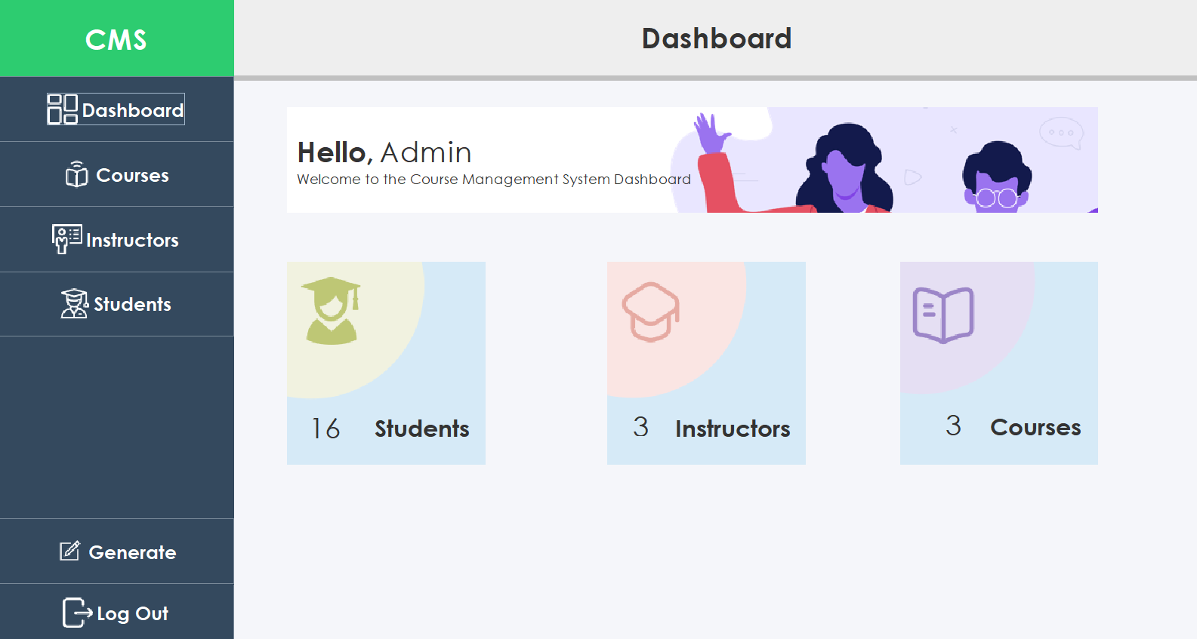Click the graduation cap icon on Students card

click(332, 312)
